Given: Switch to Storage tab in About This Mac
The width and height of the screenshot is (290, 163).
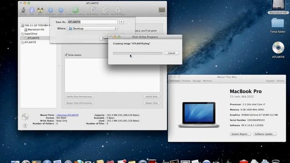Looking at the screenshot, I should [197, 81].
